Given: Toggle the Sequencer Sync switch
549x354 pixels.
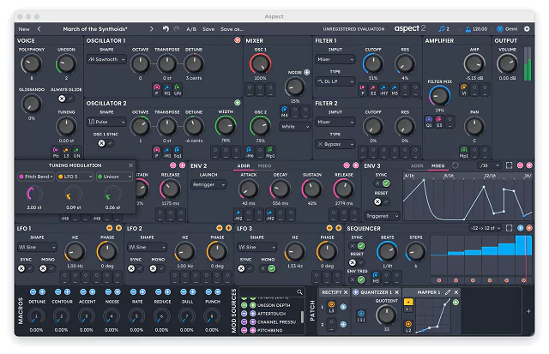Looking at the screenshot, I should (x=357, y=246).
